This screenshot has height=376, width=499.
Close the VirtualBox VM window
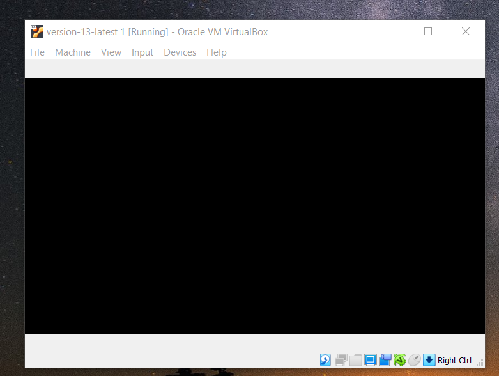click(466, 31)
